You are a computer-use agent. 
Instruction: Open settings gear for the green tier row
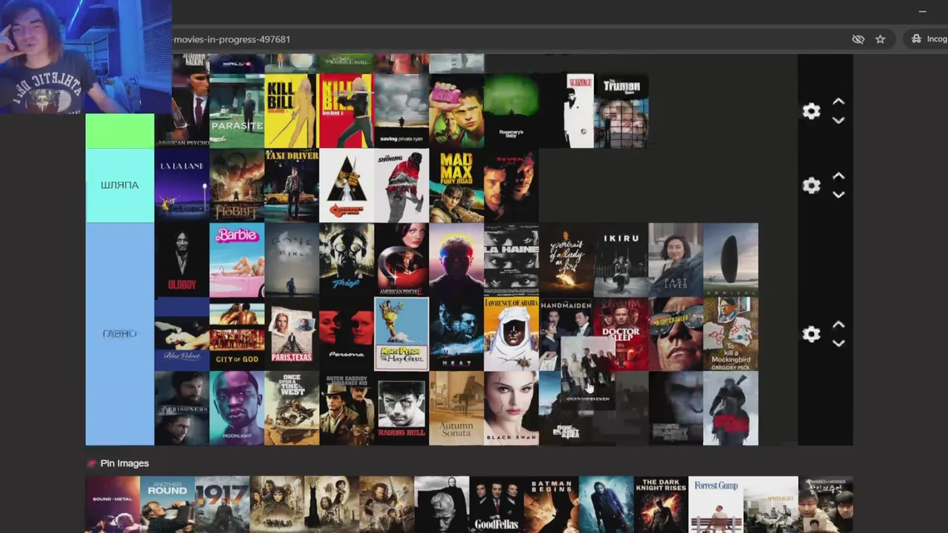[811, 111]
